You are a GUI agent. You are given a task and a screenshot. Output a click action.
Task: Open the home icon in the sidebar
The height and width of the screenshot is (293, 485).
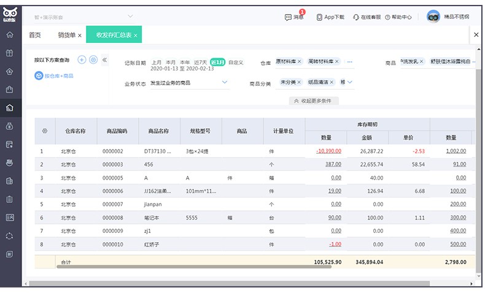[x=10, y=34]
